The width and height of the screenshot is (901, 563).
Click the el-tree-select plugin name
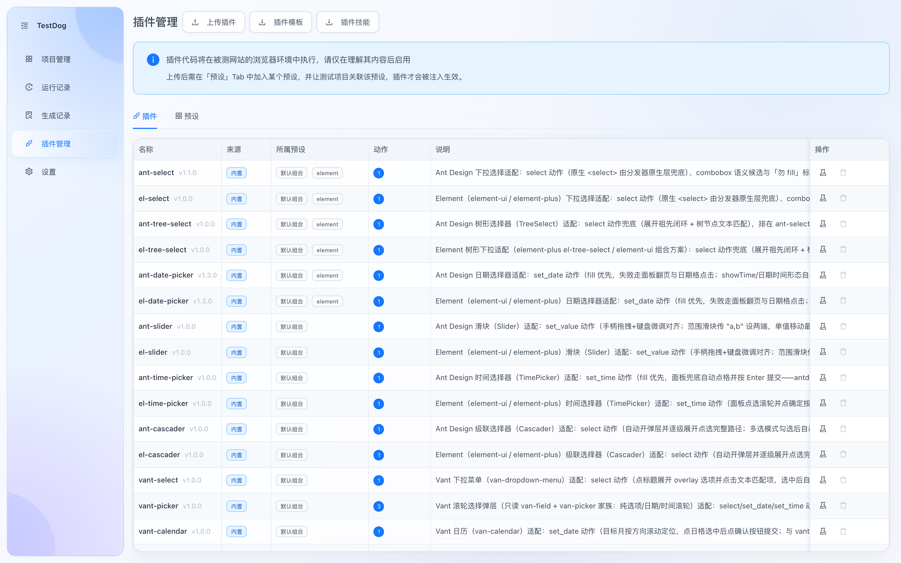click(x=162, y=250)
